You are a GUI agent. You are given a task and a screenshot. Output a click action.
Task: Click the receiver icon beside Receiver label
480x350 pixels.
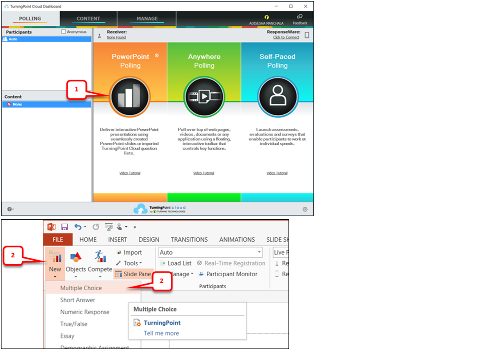99,36
